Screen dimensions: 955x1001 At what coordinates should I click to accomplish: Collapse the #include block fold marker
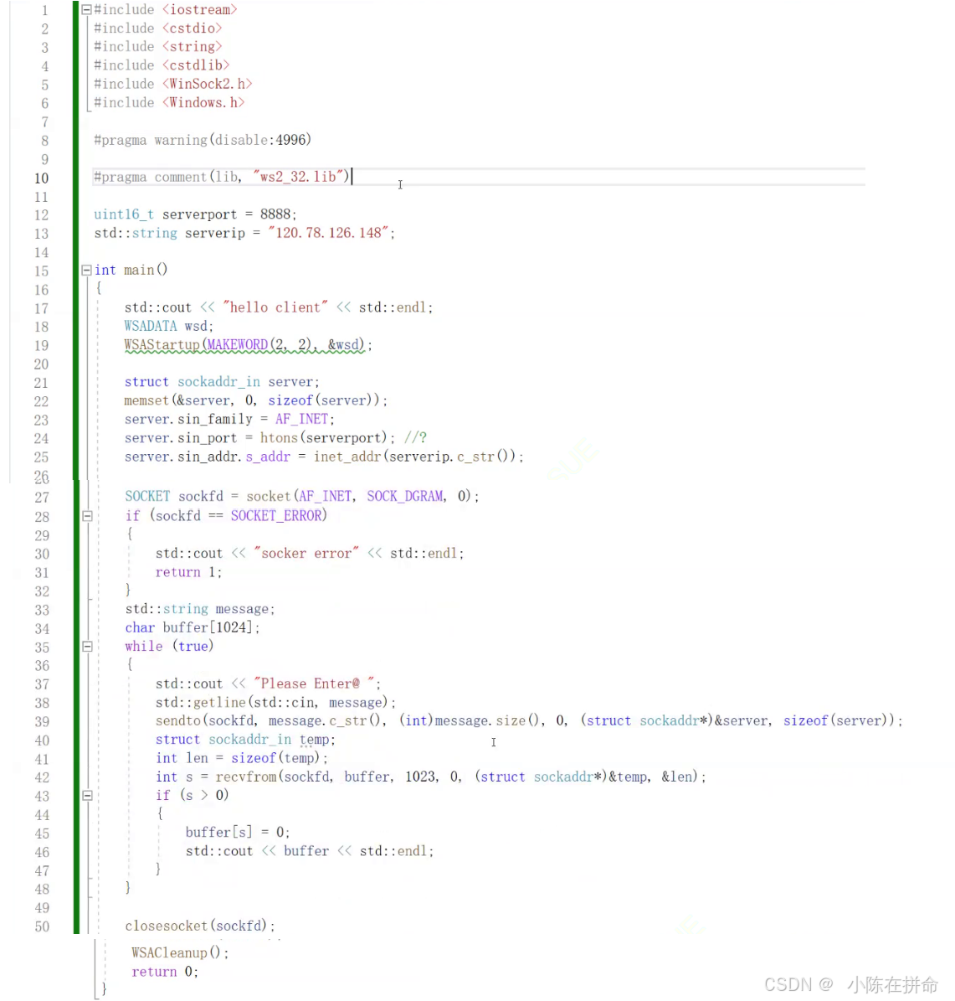tap(87, 9)
